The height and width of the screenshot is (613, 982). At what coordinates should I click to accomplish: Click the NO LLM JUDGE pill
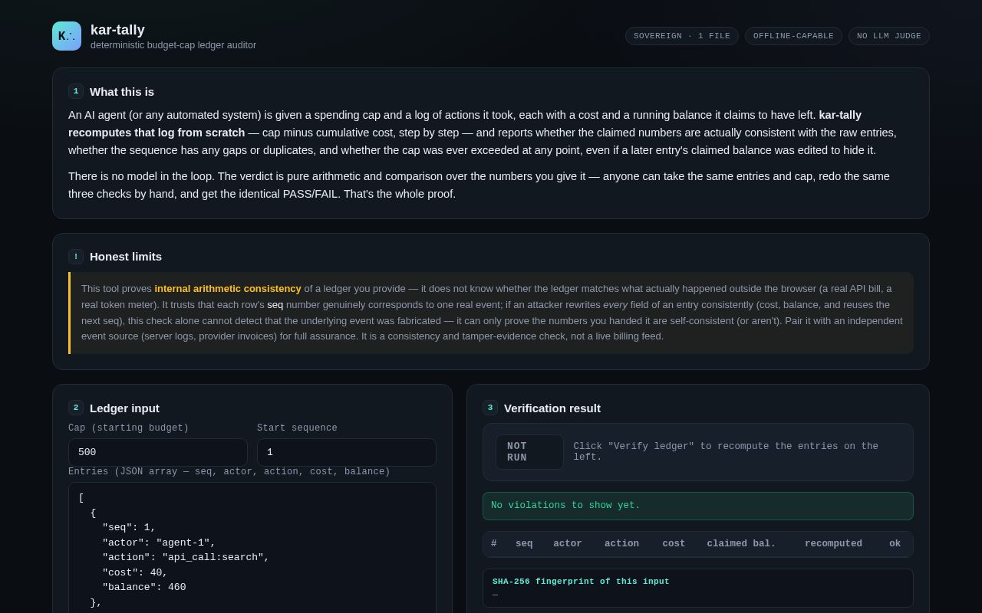889,36
